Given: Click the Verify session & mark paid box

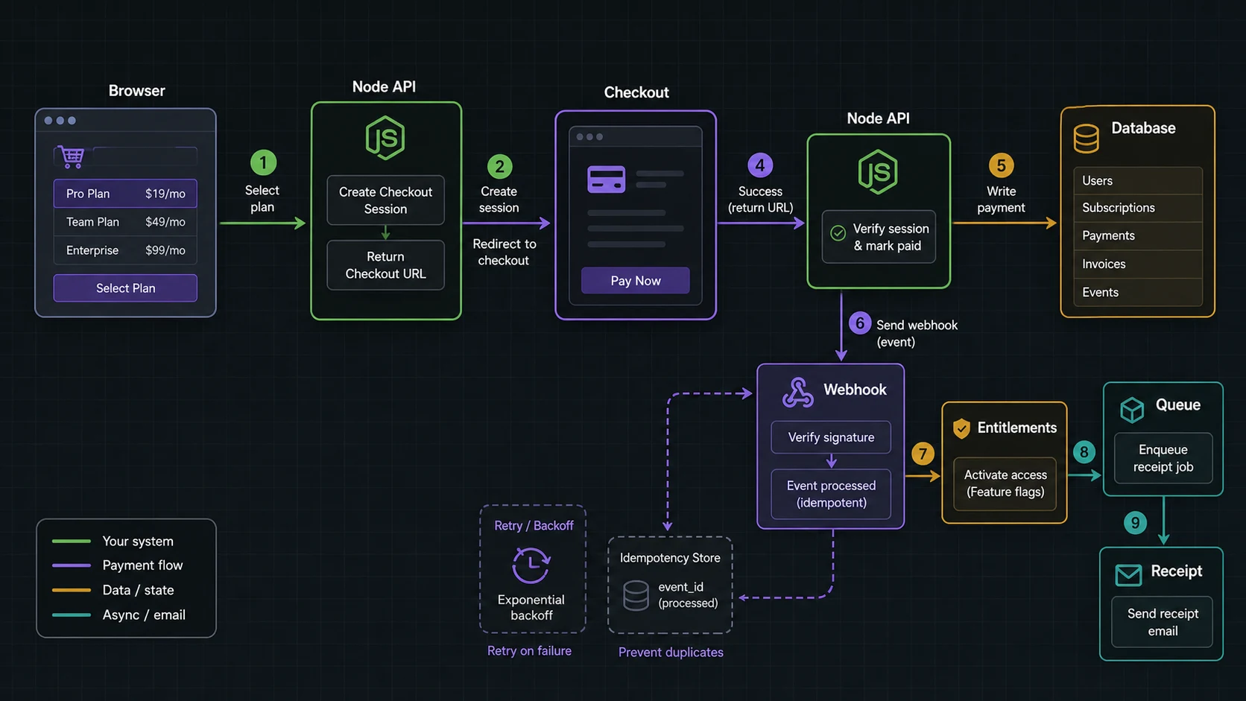Looking at the screenshot, I should (x=879, y=237).
